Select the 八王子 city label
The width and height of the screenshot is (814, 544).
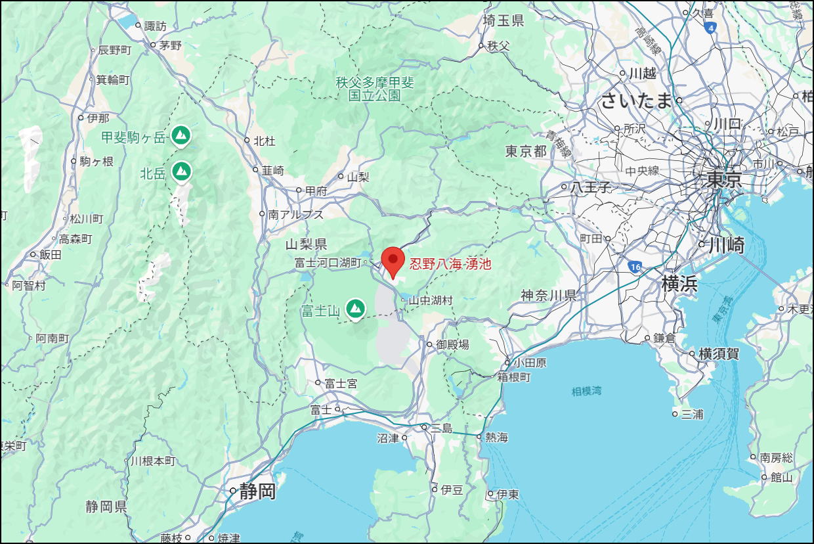pos(590,187)
